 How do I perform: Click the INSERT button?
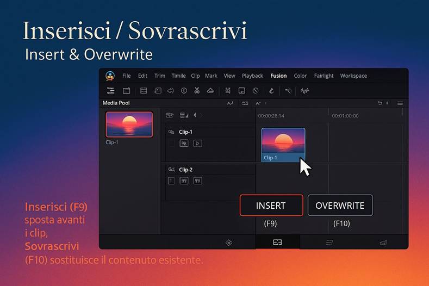(271, 206)
